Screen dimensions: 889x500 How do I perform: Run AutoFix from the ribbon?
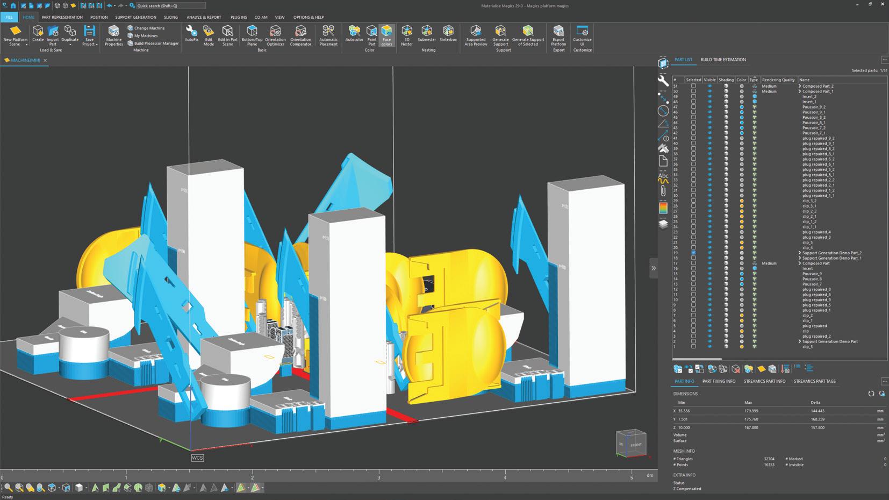(191, 34)
